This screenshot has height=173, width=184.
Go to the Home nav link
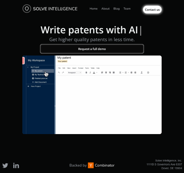pyautogui.click(x=94, y=9)
